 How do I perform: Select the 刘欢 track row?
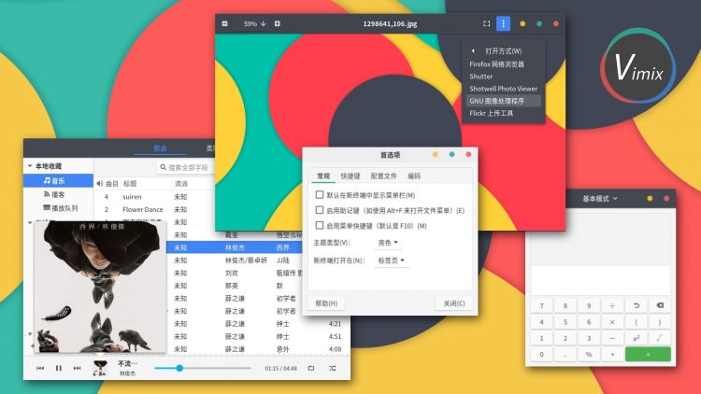pyautogui.click(x=236, y=273)
